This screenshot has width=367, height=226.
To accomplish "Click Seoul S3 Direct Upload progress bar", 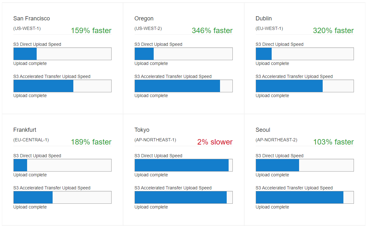I will pos(305,165).
